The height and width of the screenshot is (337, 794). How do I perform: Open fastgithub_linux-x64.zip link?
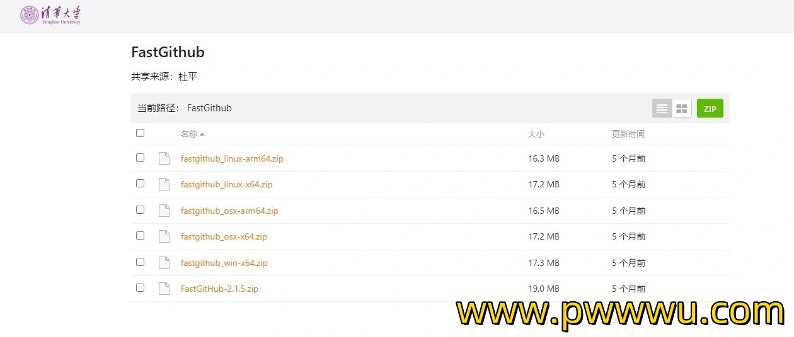click(226, 184)
